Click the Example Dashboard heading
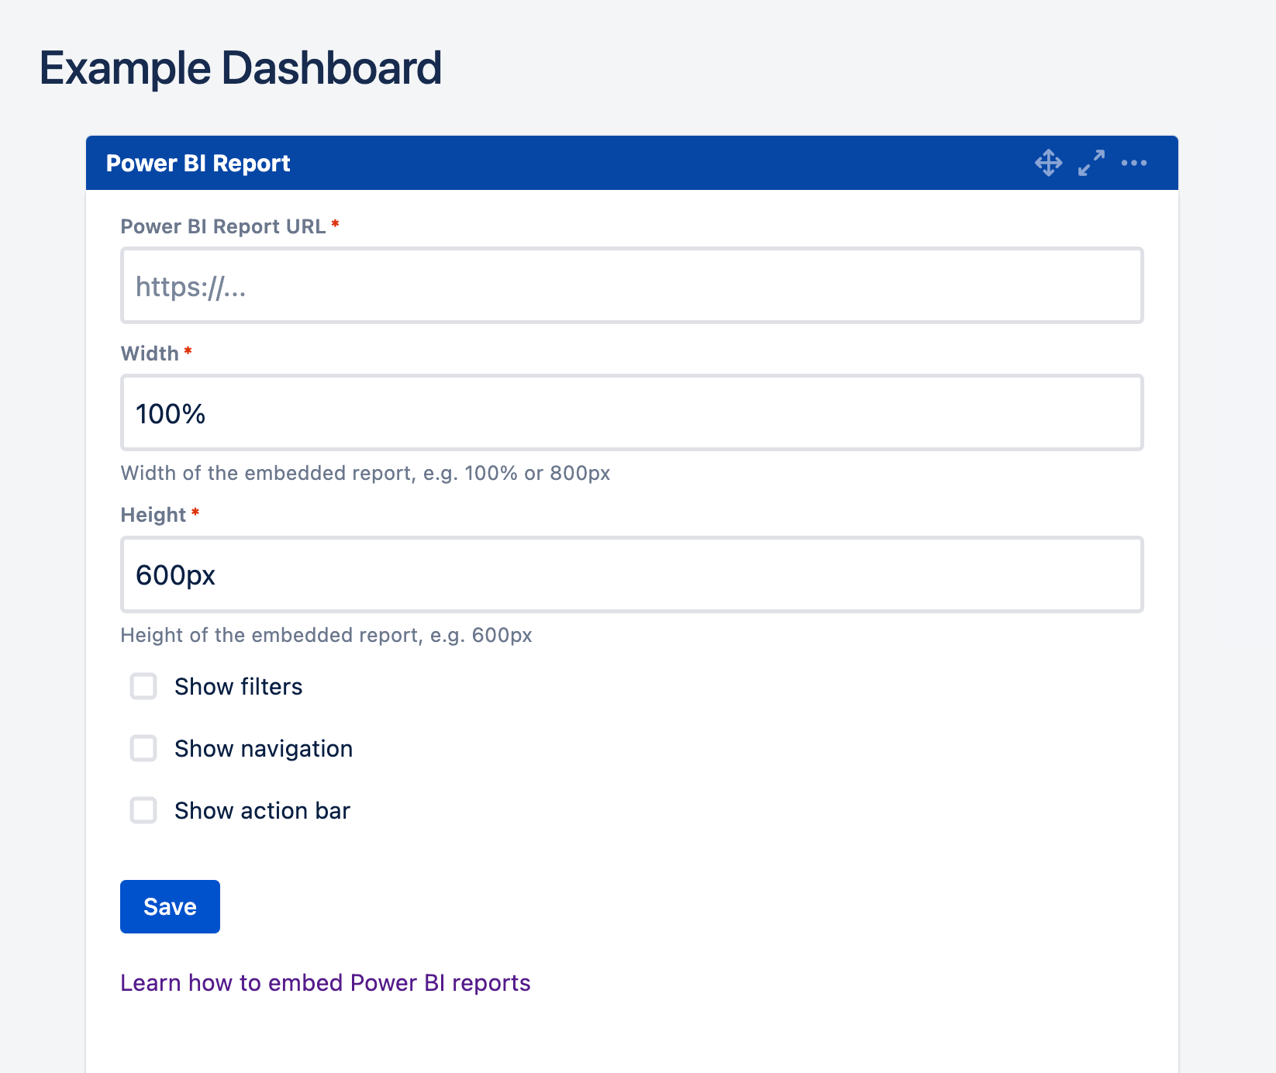The width and height of the screenshot is (1276, 1073). point(241,68)
